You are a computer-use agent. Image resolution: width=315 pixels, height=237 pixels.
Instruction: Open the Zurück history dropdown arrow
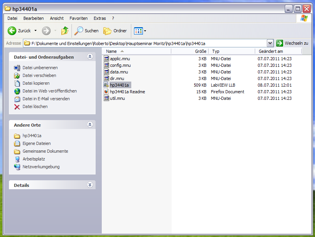[x=36, y=31]
